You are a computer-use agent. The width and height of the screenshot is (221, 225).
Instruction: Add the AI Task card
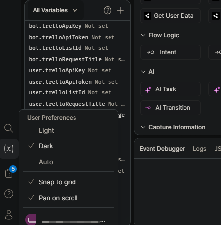[170, 89]
